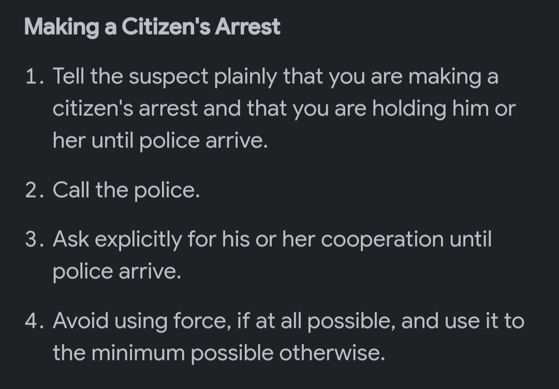The width and height of the screenshot is (559, 389).
Task: Click the line starting "Avoid using force"
Action: pos(288,321)
